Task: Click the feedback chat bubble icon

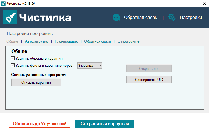Action: point(116,17)
